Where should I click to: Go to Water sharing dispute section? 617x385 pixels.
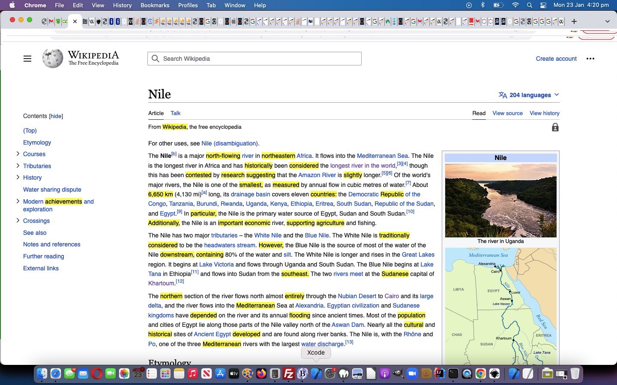(52, 190)
